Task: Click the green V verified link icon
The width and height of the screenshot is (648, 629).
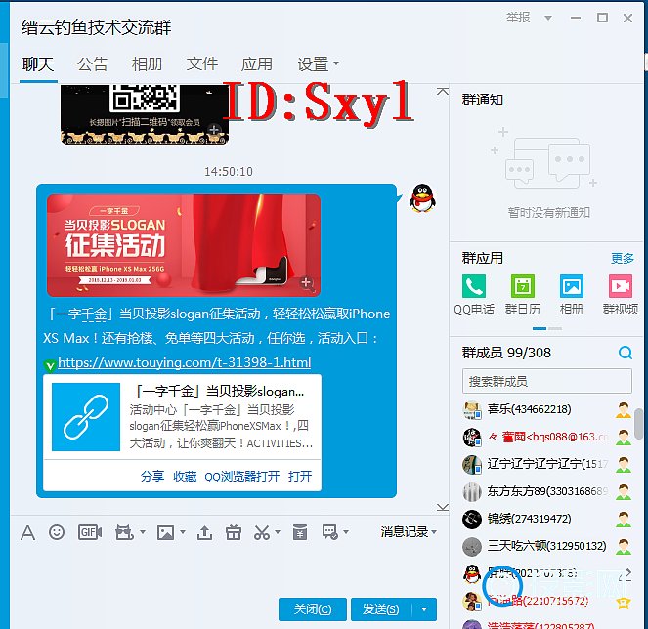Action: pos(50,365)
